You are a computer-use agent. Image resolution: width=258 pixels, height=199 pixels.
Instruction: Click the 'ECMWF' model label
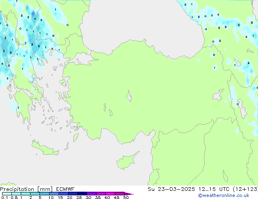pyautogui.click(x=66, y=189)
